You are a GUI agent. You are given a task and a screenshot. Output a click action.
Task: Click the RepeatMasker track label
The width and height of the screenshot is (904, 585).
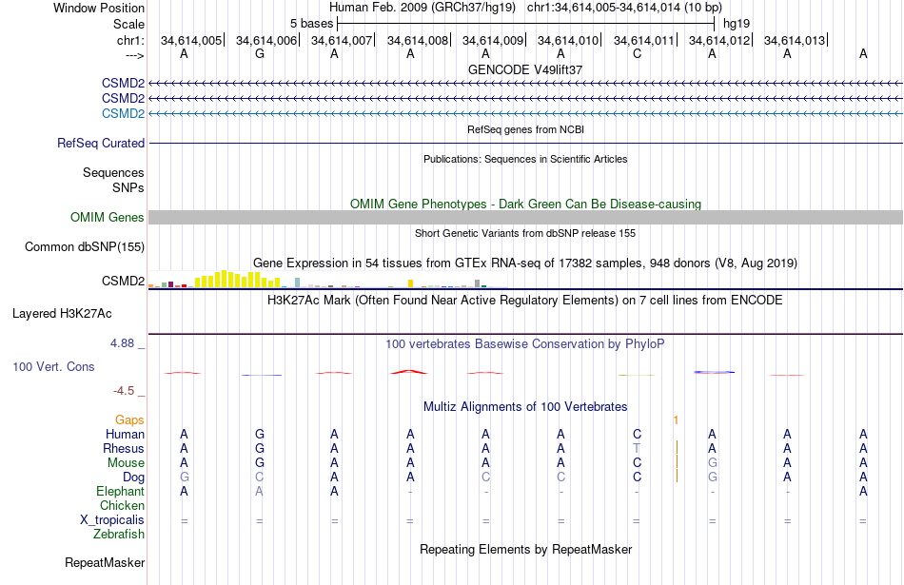click(105, 562)
